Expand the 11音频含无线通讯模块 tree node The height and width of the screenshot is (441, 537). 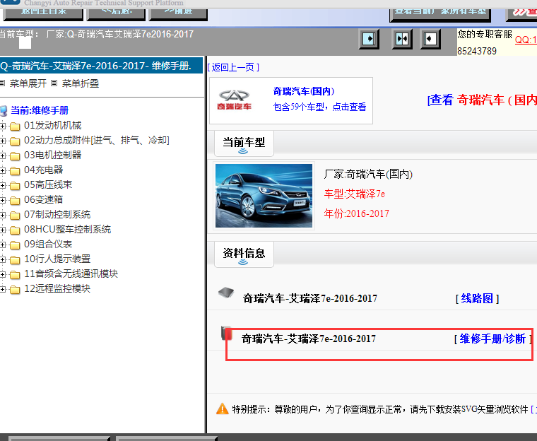[3, 274]
